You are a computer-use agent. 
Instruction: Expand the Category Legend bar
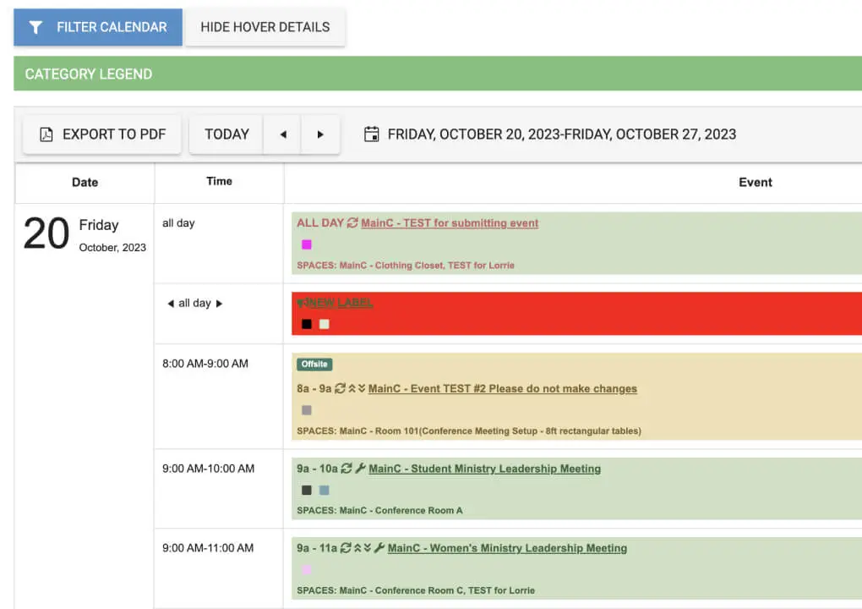click(438, 74)
